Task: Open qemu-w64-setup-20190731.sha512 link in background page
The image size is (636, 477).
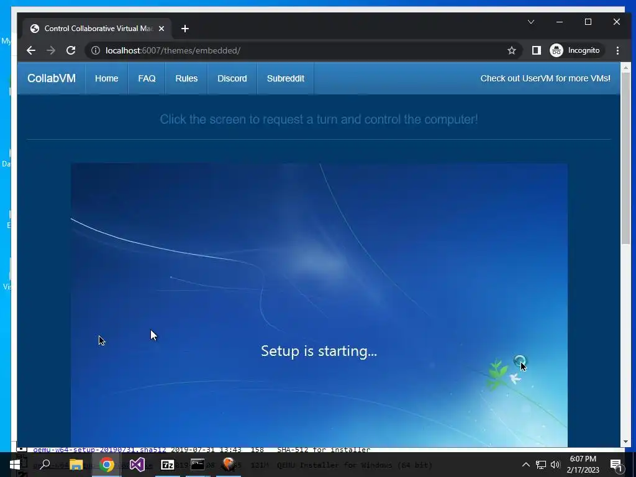Action: [99, 450]
